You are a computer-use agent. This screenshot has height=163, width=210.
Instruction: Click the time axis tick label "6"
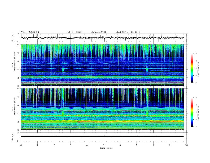pyautogui.click(x=120, y=145)
